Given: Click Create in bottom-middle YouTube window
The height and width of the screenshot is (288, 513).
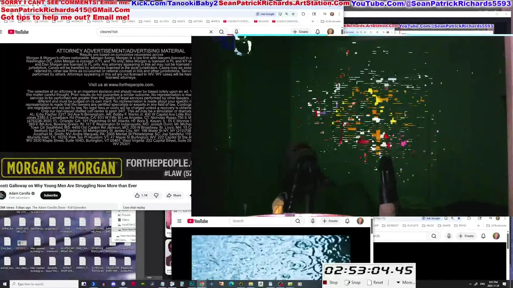Looking at the screenshot, I should coord(330,221).
